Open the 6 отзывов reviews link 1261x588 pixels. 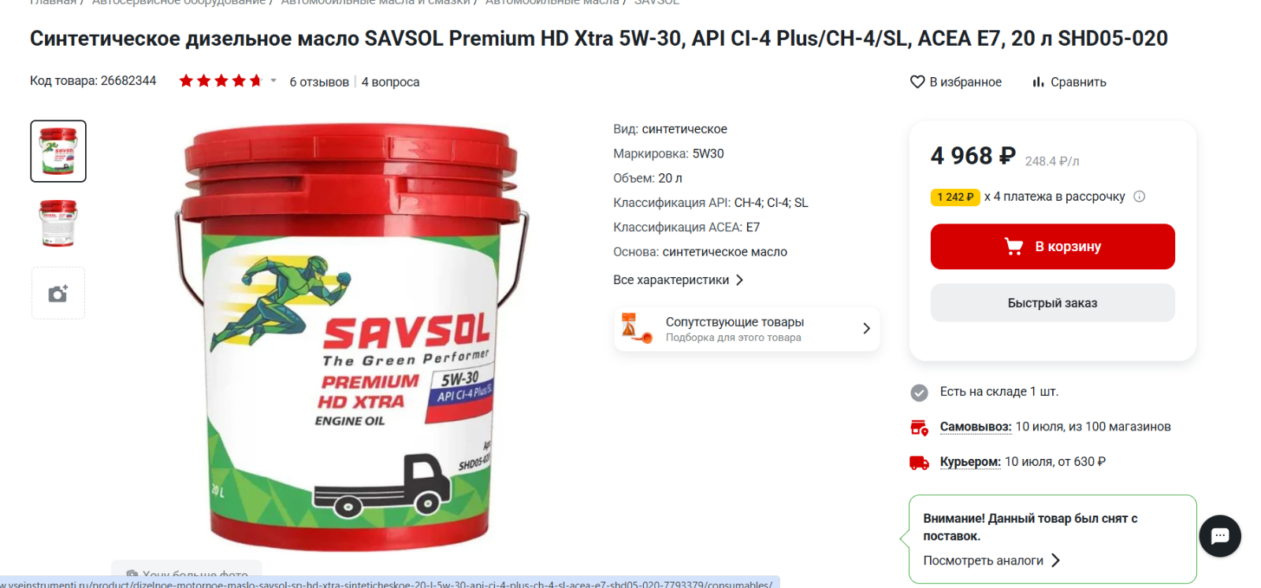pyautogui.click(x=319, y=82)
